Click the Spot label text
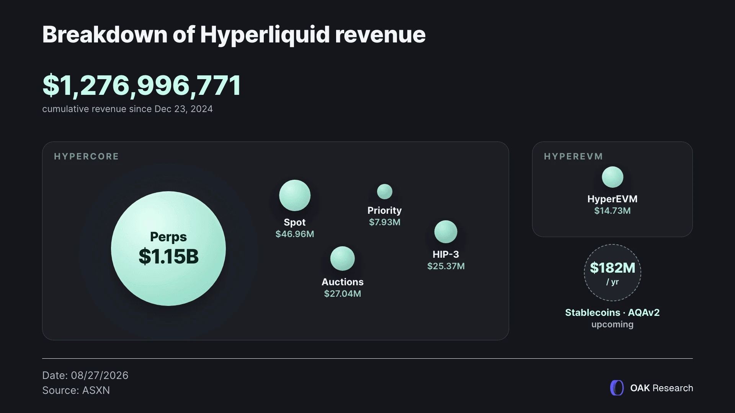 pyautogui.click(x=295, y=222)
